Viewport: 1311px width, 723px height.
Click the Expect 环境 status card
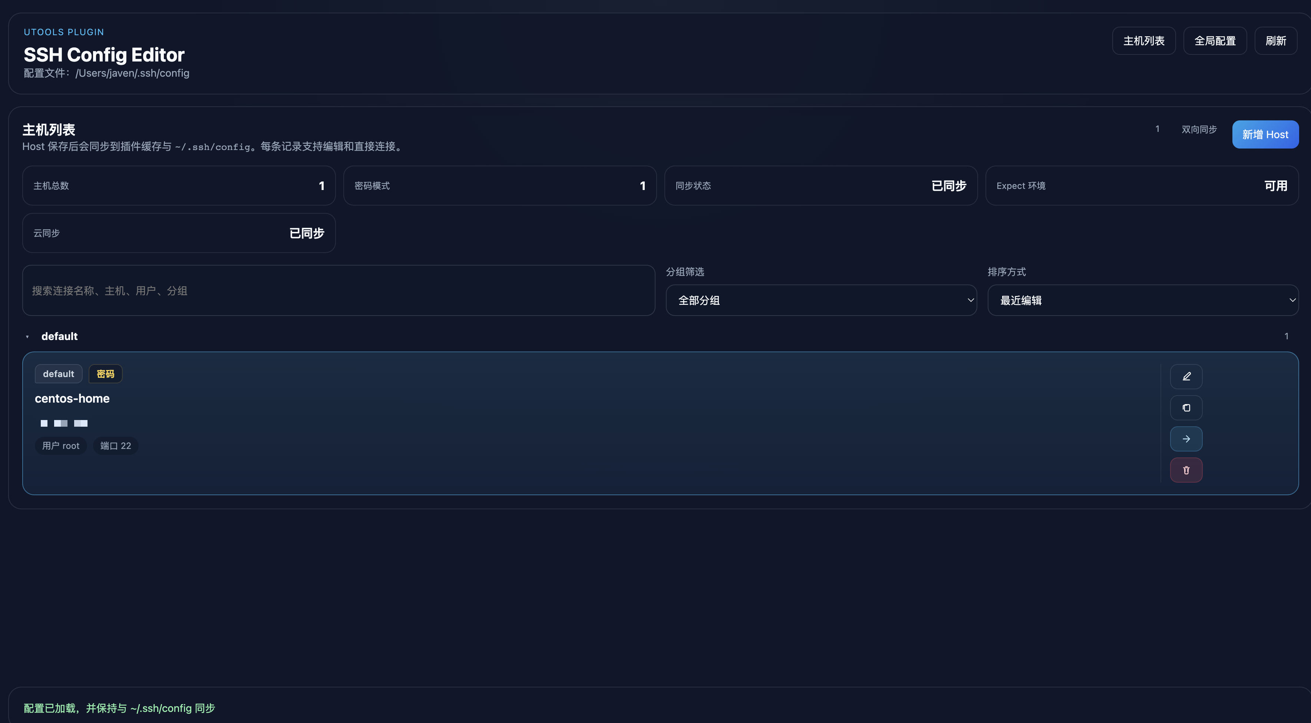tap(1141, 186)
